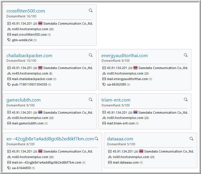Select pub-7190110931304358 tag entry

coord(29,85)
